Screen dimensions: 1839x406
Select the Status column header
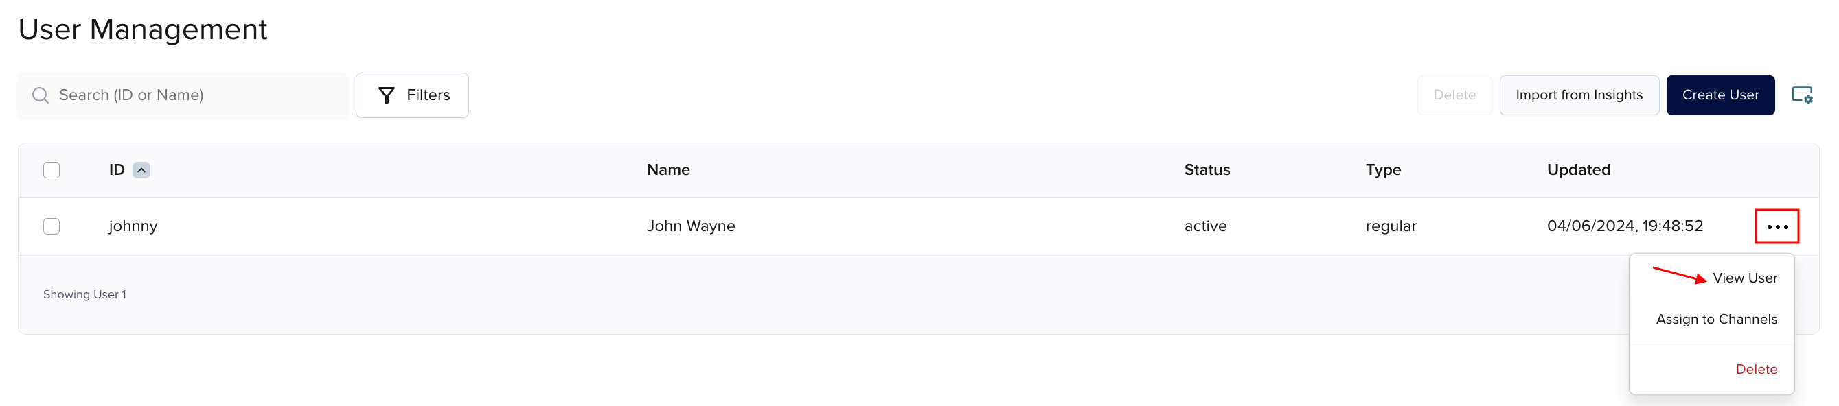[x=1207, y=170]
